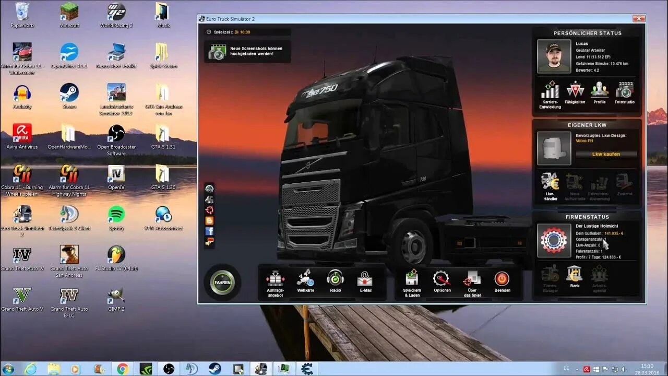Select the FL Studio 12 shortcut
The width and height of the screenshot is (668, 376).
coord(116,258)
